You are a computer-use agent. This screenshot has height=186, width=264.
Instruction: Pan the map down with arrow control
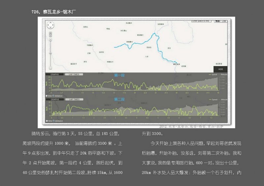(x=50, y=28)
